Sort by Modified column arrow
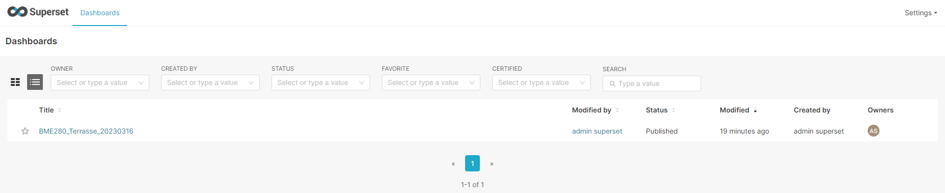Image resolution: width=945 pixels, height=193 pixels. [755, 110]
